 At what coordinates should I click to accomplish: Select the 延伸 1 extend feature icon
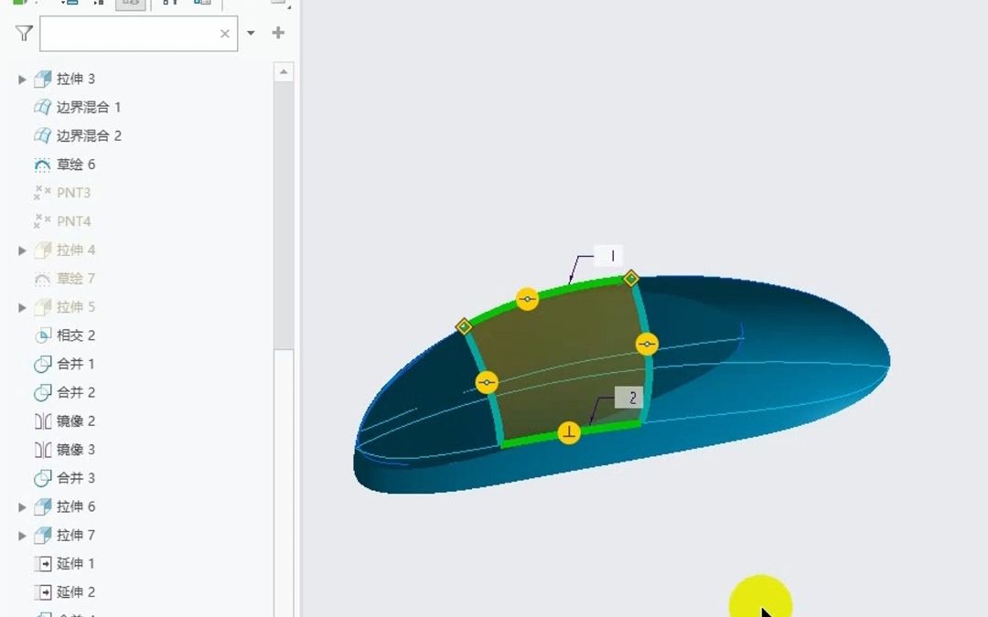[42, 564]
